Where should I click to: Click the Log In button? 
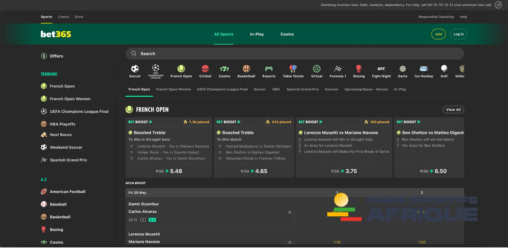[458, 34]
